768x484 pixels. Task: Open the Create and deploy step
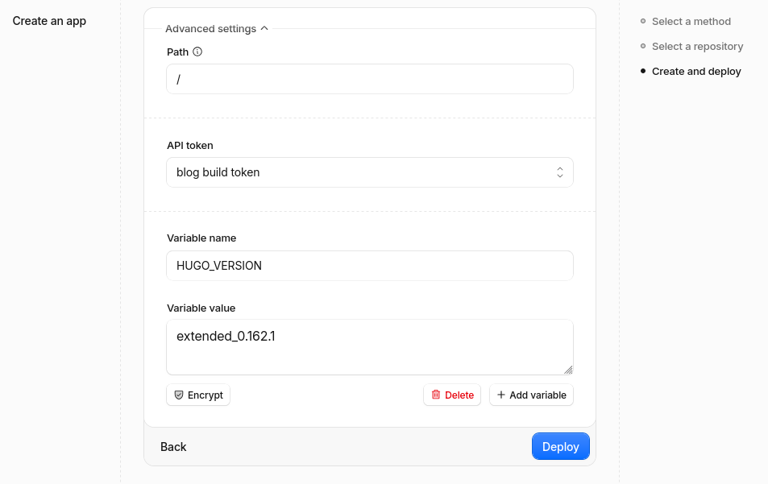tap(696, 72)
